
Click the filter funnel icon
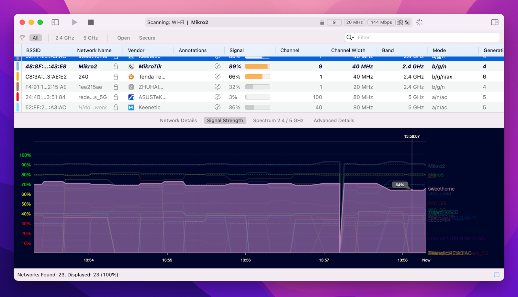pyautogui.click(x=22, y=38)
